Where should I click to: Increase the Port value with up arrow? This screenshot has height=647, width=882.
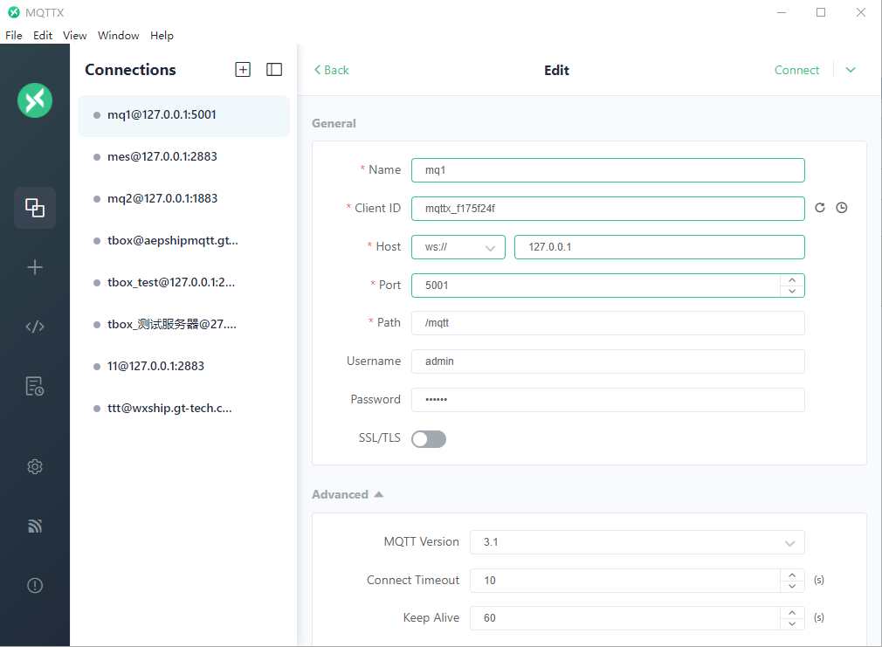tap(792, 279)
